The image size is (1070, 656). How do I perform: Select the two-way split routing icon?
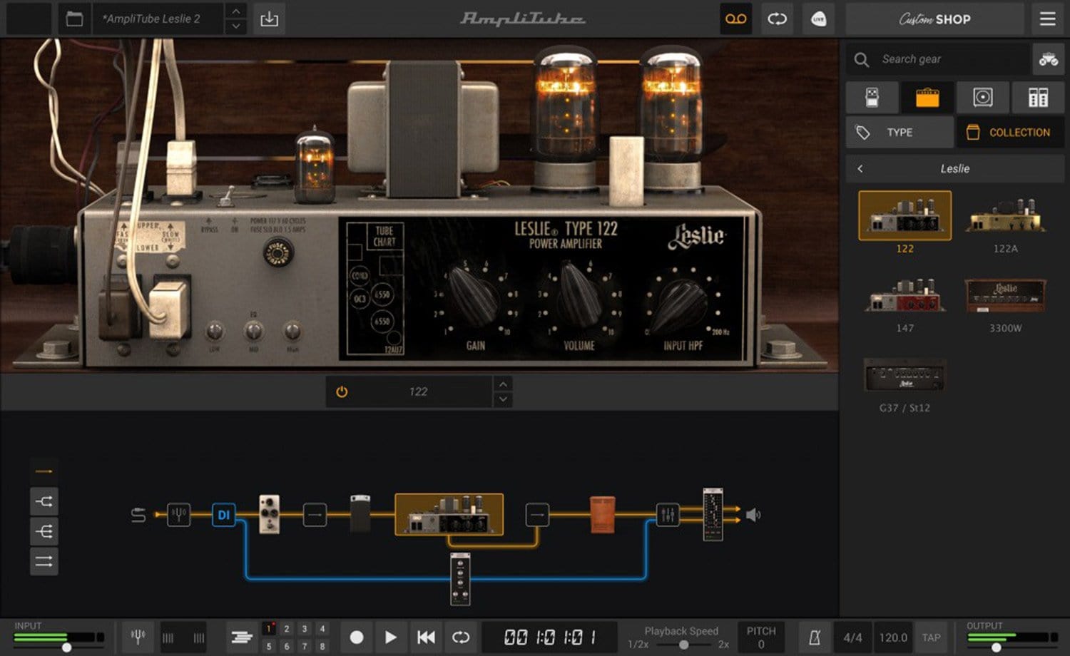point(44,502)
